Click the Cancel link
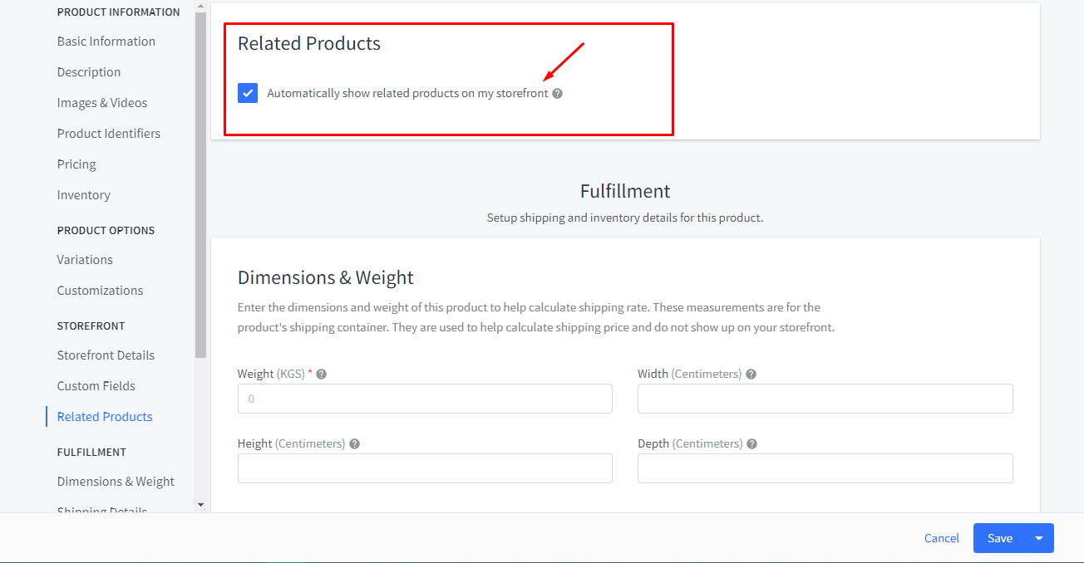Screen dimensions: 1084x563 (941, 538)
